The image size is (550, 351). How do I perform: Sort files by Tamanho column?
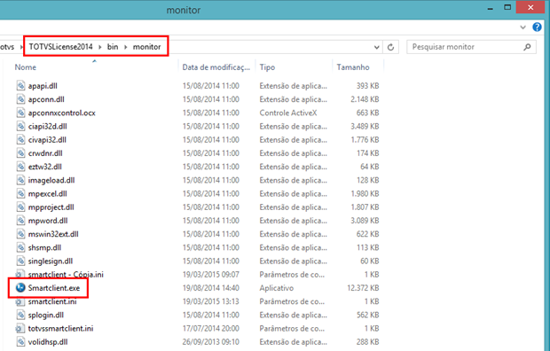pyautogui.click(x=353, y=67)
